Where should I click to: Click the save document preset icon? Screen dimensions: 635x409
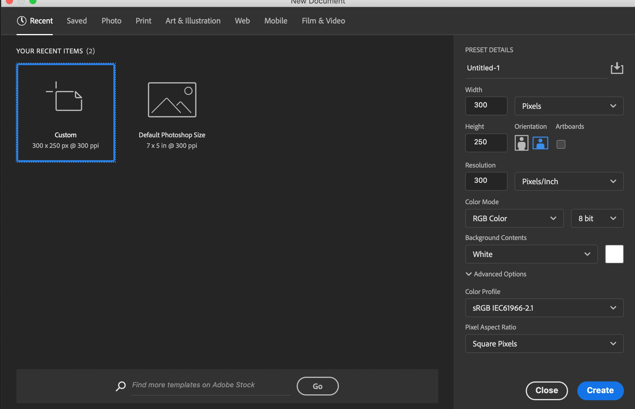617,68
